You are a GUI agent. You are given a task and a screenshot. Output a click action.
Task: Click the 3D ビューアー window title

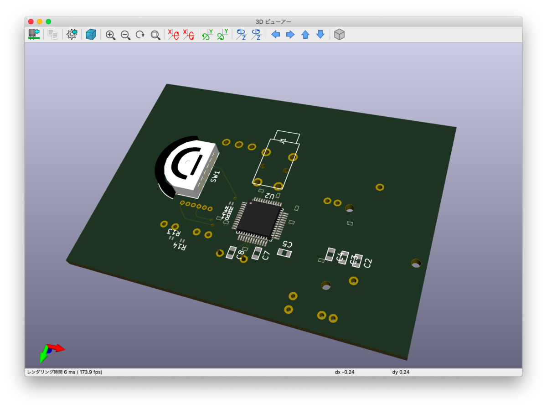tap(273, 21)
